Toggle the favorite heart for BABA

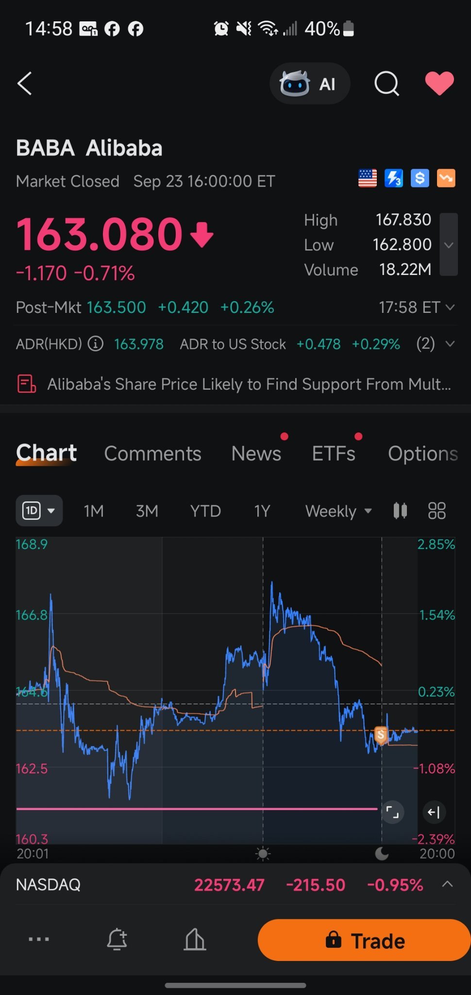439,83
